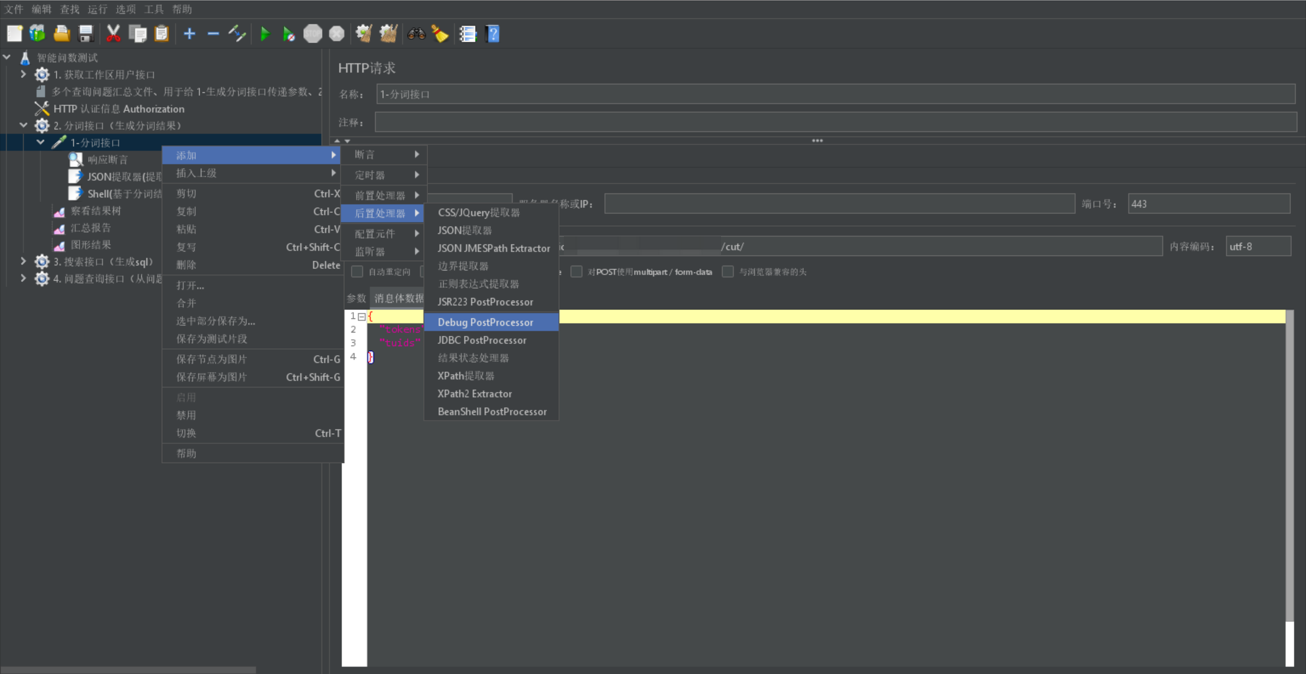Click the Clear all results icon

[389, 34]
